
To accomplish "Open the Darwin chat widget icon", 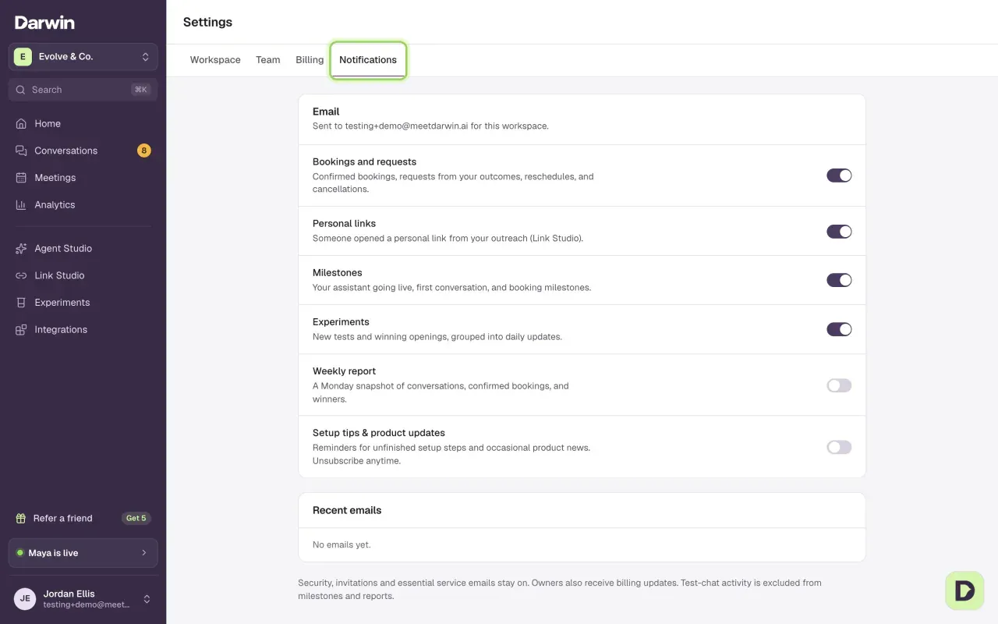I will click(964, 590).
